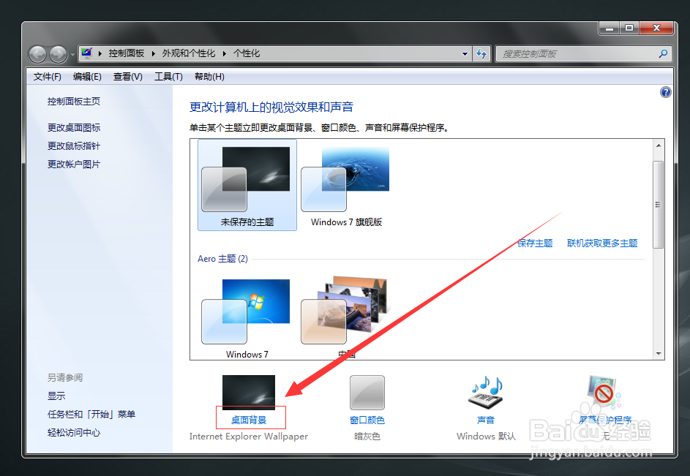Click the 声音 music keyboard icon
The height and width of the screenshot is (476, 690).
pyautogui.click(x=486, y=392)
